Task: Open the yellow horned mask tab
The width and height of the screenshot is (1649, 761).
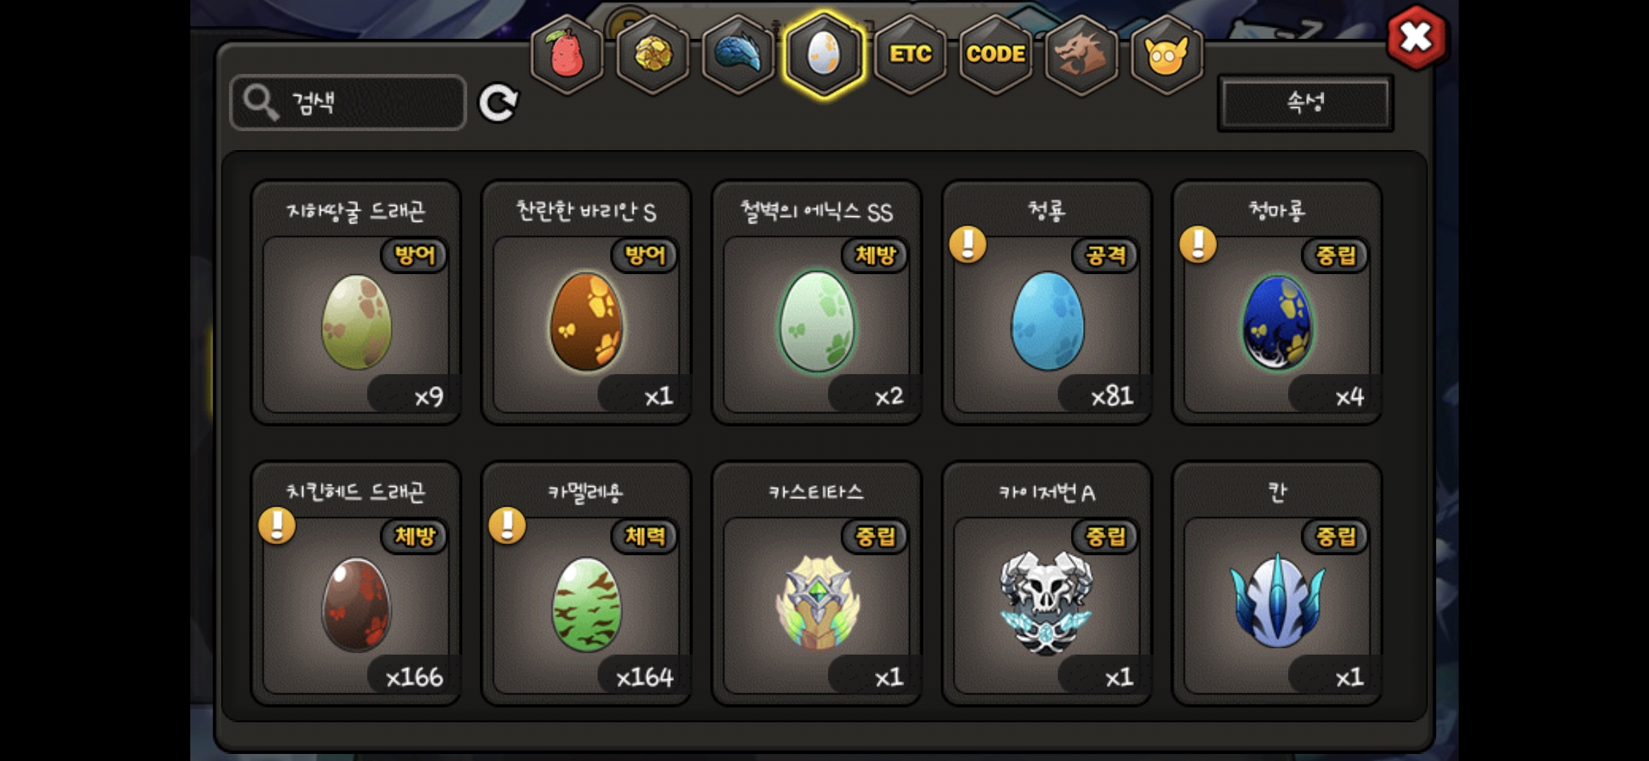Action: click(1166, 54)
